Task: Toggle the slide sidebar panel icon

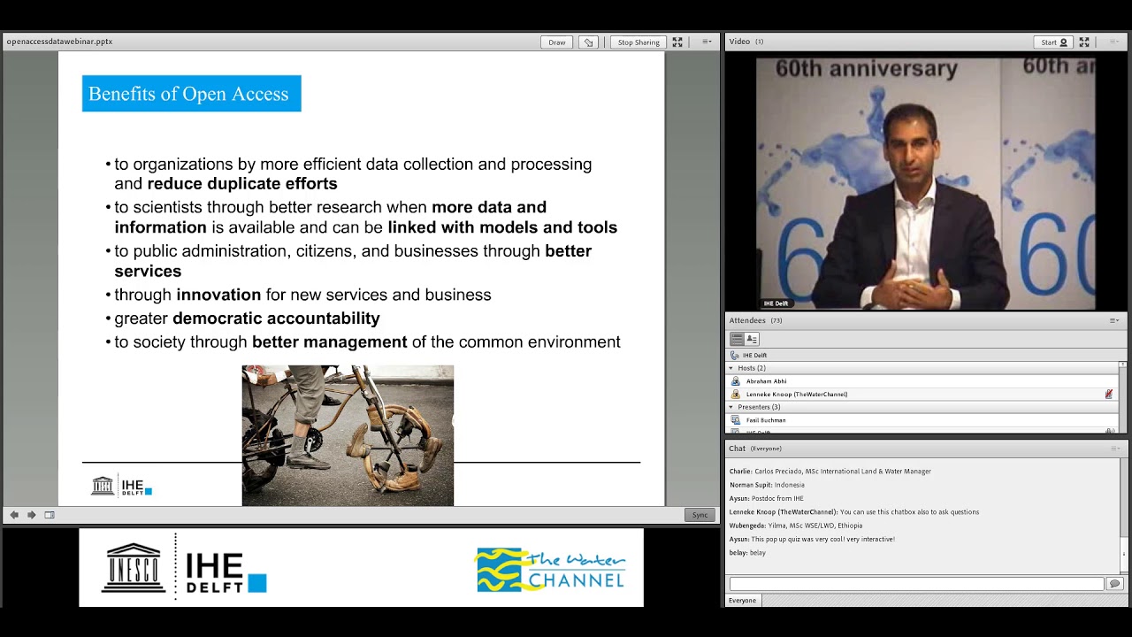Action: [50, 515]
